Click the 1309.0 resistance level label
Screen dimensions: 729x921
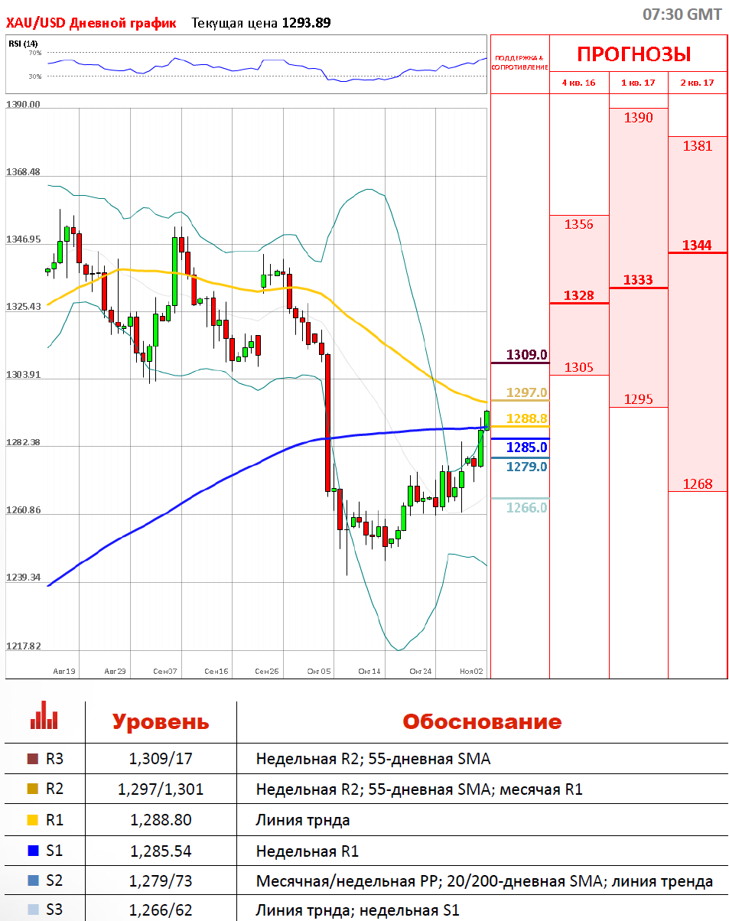[x=527, y=355]
